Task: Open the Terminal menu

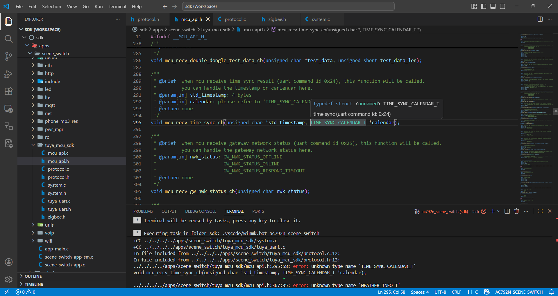Action: click(117, 6)
